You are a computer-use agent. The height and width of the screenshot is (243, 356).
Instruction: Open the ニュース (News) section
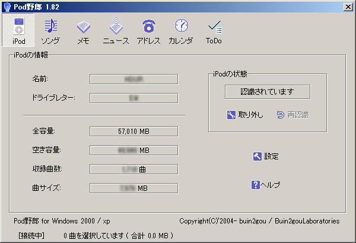pyautogui.click(x=116, y=31)
